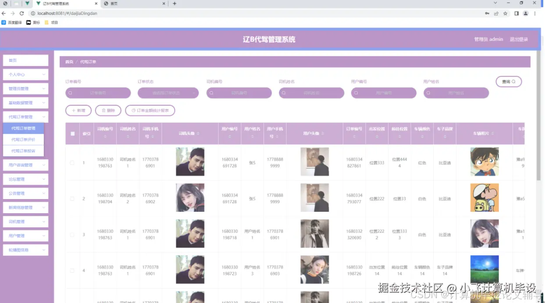The image size is (545, 303).
Task: Sort by the 车辆照片 column sort arrows
Action: [492, 133]
